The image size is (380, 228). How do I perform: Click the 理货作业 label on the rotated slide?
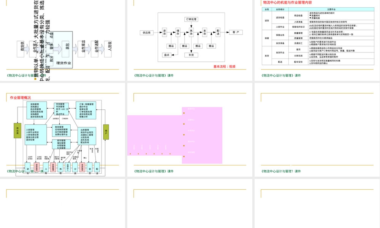point(64,63)
